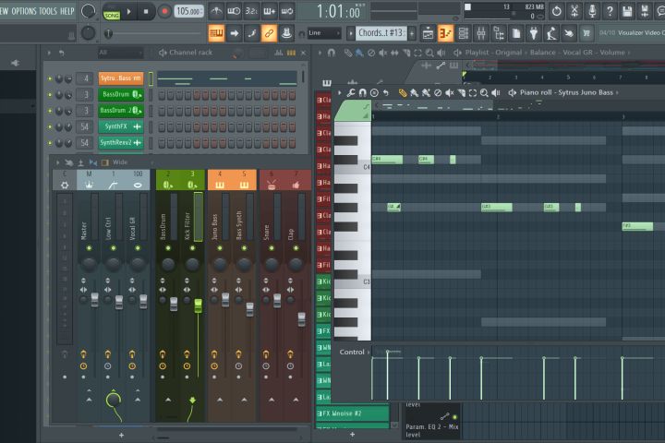Image resolution: width=665 pixels, height=443 pixels.
Task: Open the Channel rack window icon
Action: pyautogui.click(x=463, y=33)
